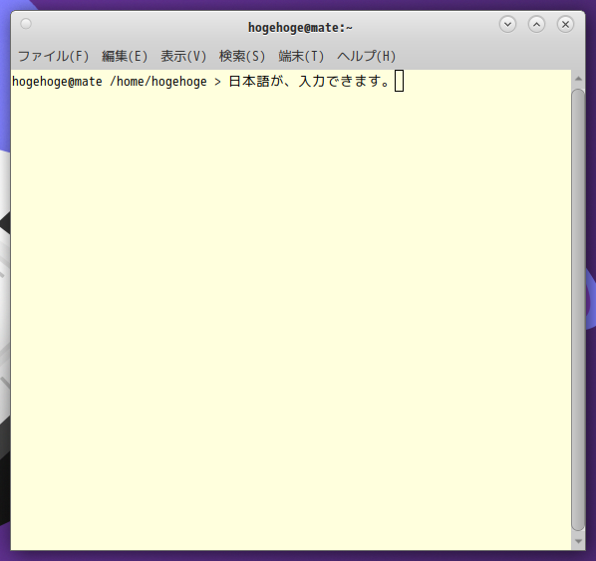
Task: Click the /home/hogehoge path in the prompt
Action: (158, 82)
